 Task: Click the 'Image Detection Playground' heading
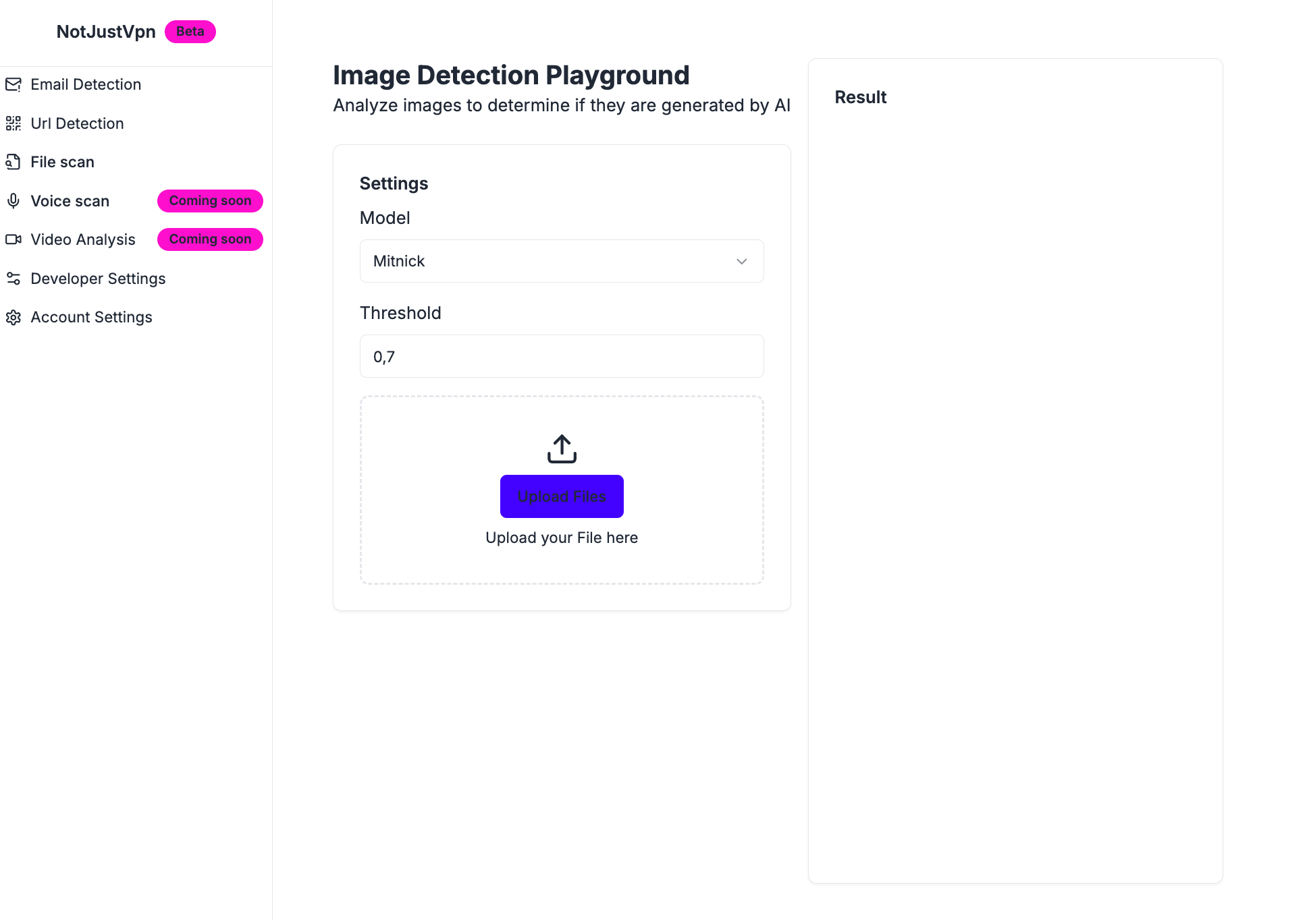[511, 75]
